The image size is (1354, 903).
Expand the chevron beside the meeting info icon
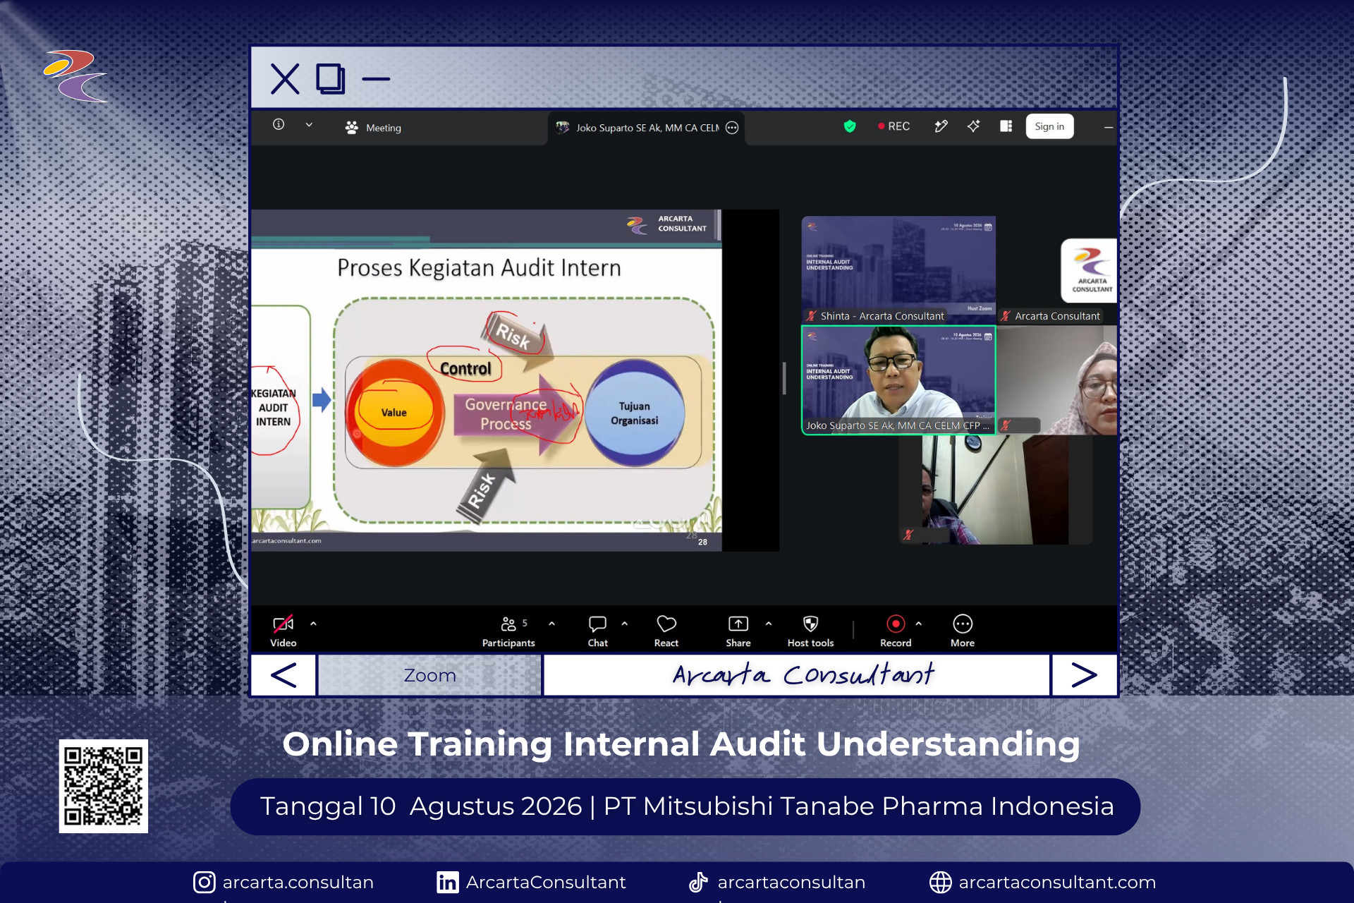309,125
